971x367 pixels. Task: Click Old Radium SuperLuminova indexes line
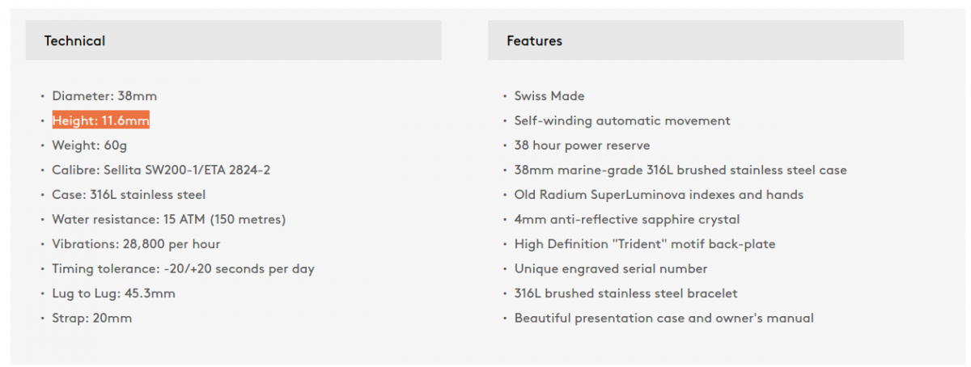(659, 195)
